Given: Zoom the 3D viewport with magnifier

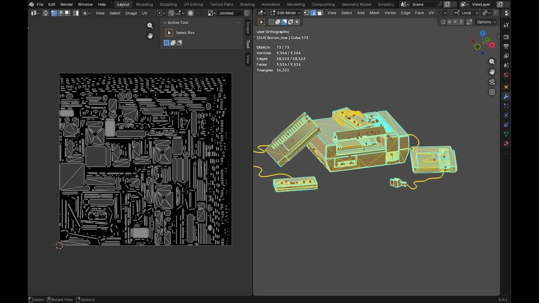Looking at the screenshot, I should (x=492, y=61).
